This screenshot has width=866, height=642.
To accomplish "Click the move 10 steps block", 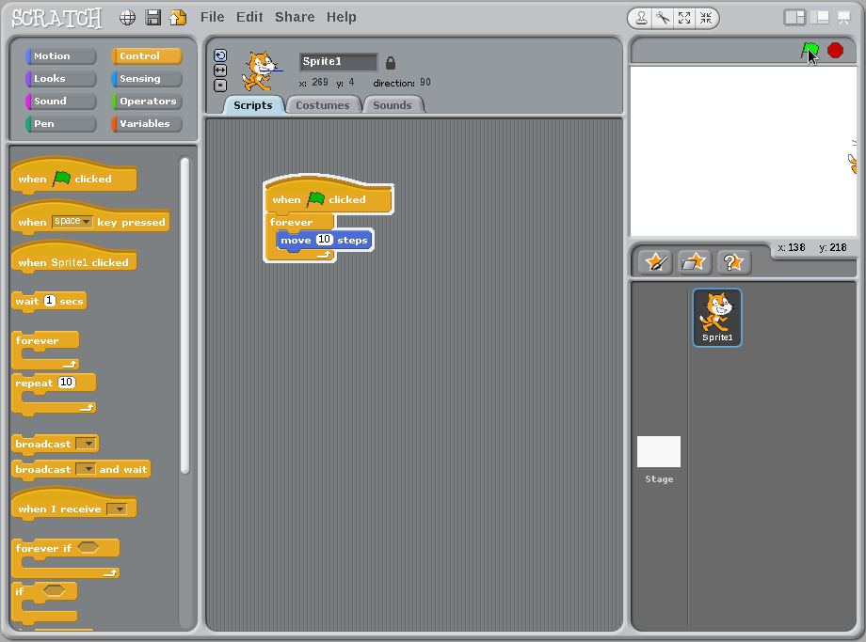I will pos(324,241).
